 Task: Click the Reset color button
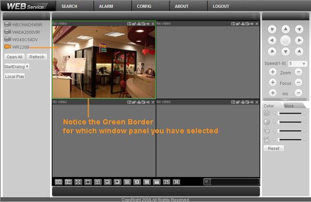(273, 148)
